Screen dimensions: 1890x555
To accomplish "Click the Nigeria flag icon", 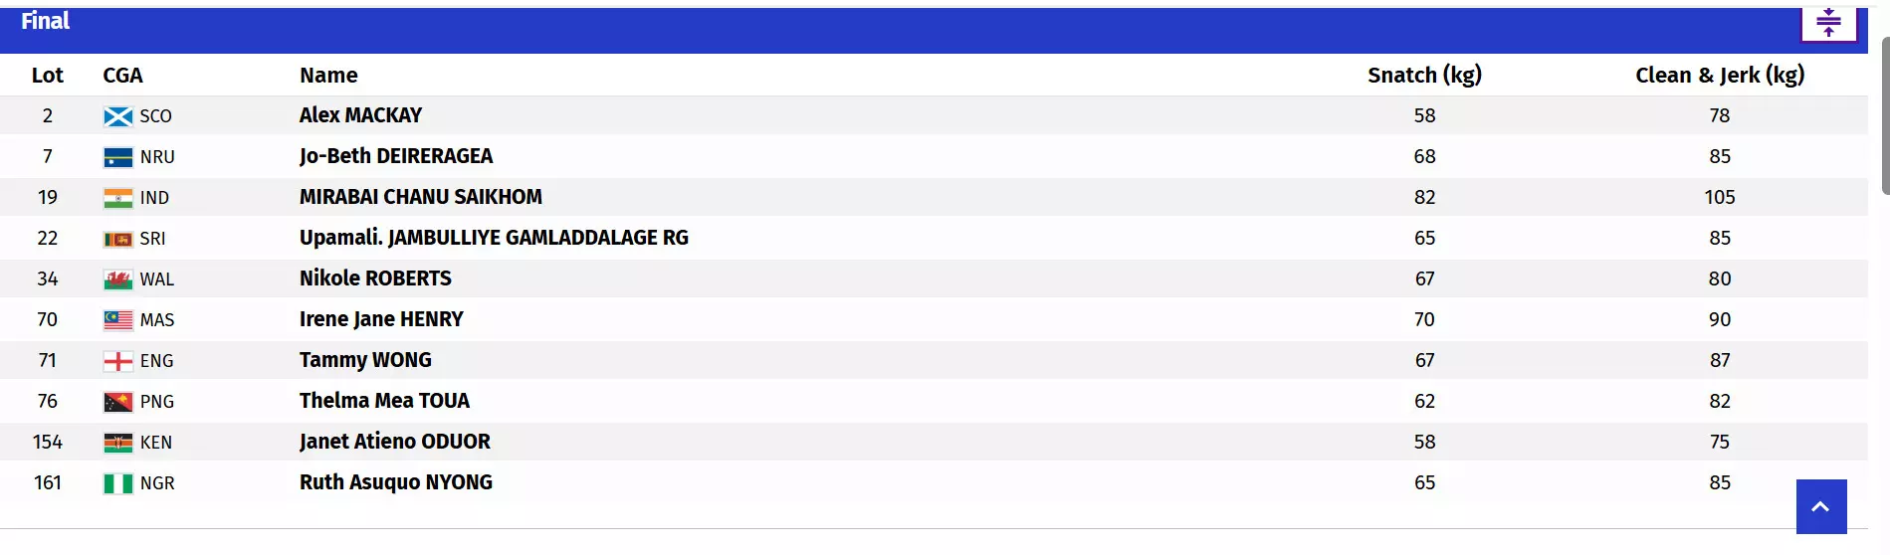I will tap(118, 483).
